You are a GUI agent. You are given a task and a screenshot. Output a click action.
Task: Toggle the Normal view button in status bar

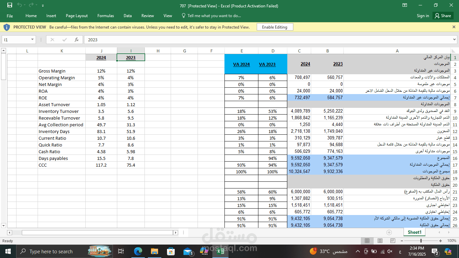pos(367,241)
